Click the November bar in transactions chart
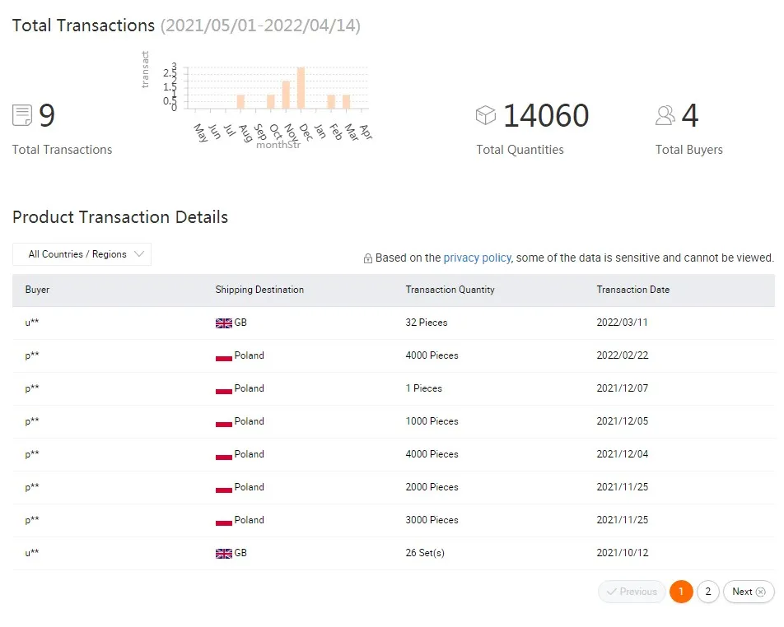Image resolution: width=784 pixels, height=627 pixels. (286, 95)
